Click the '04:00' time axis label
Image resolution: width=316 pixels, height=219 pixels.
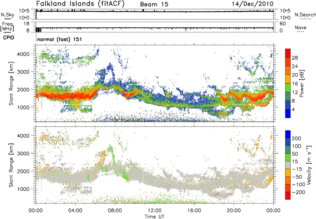[75, 211]
